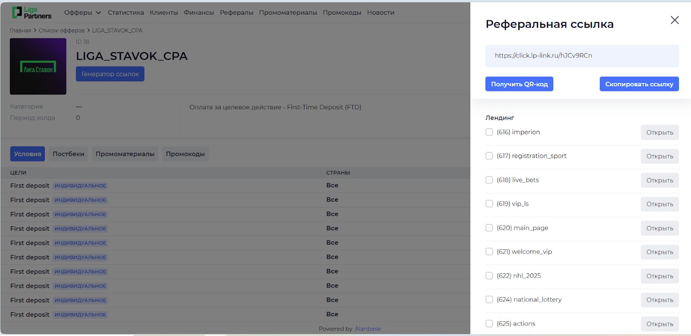Click the referral link URL field
691x336 pixels.
(x=581, y=56)
